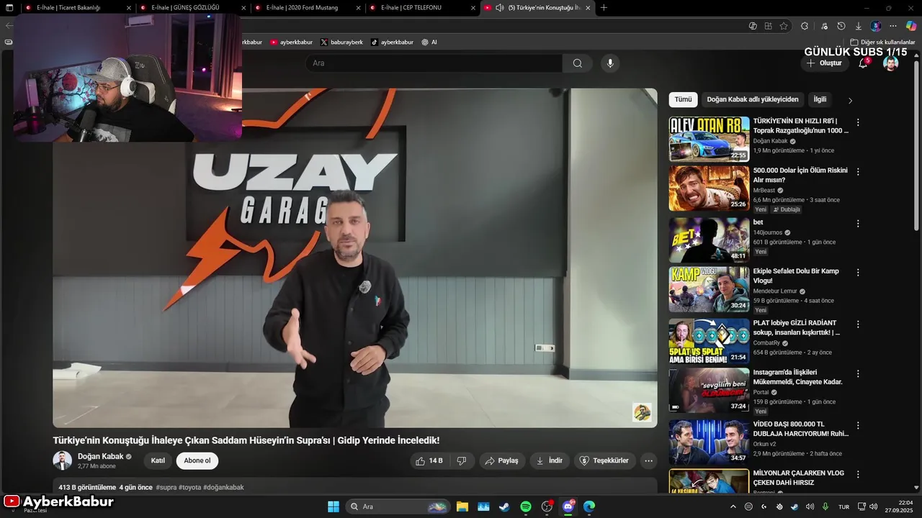Click Doğan Kabak channel avatar
The width and height of the screenshot is (922, 518).
(63, 460)
